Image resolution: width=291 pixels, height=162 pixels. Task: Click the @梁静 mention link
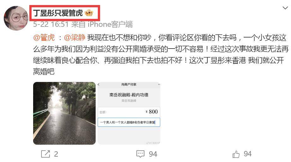click(x=74, y=38)
